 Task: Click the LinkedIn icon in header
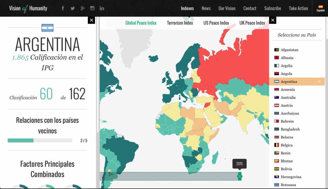point(102,8)
